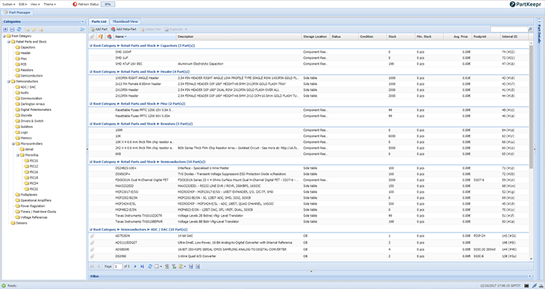Click the last blue document icon in paging toolbar
The height and width of the screenshot is (289, 545).
click(198, 267)
